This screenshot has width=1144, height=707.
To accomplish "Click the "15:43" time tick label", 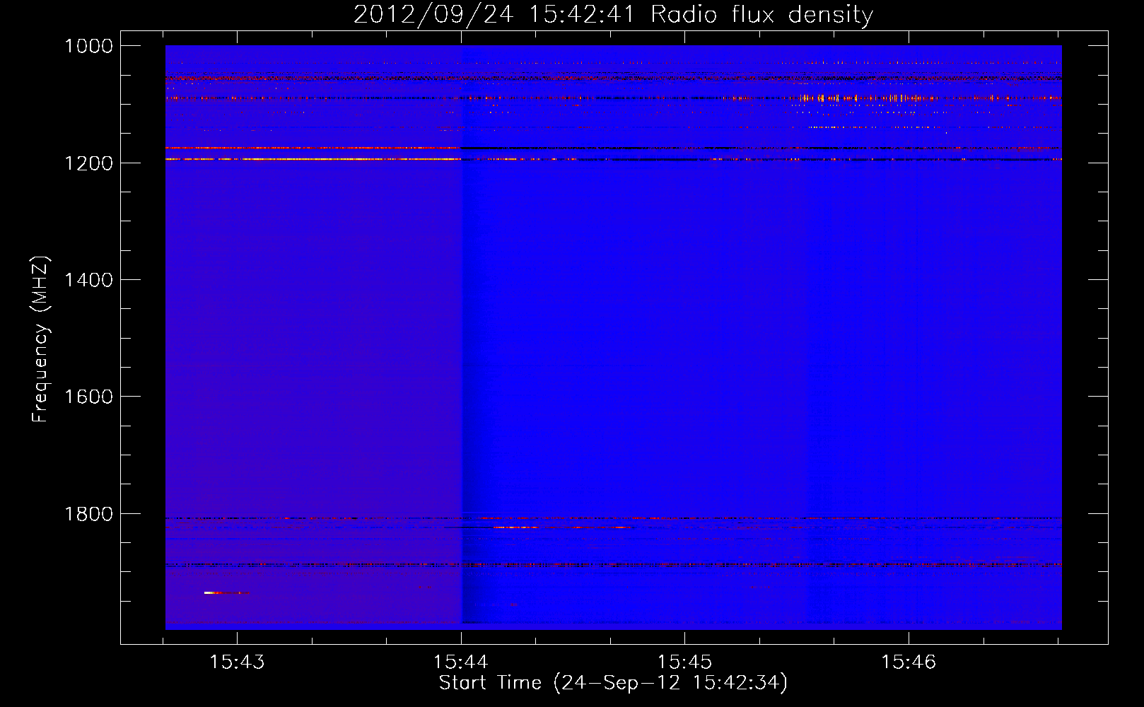I will point(237,662).
